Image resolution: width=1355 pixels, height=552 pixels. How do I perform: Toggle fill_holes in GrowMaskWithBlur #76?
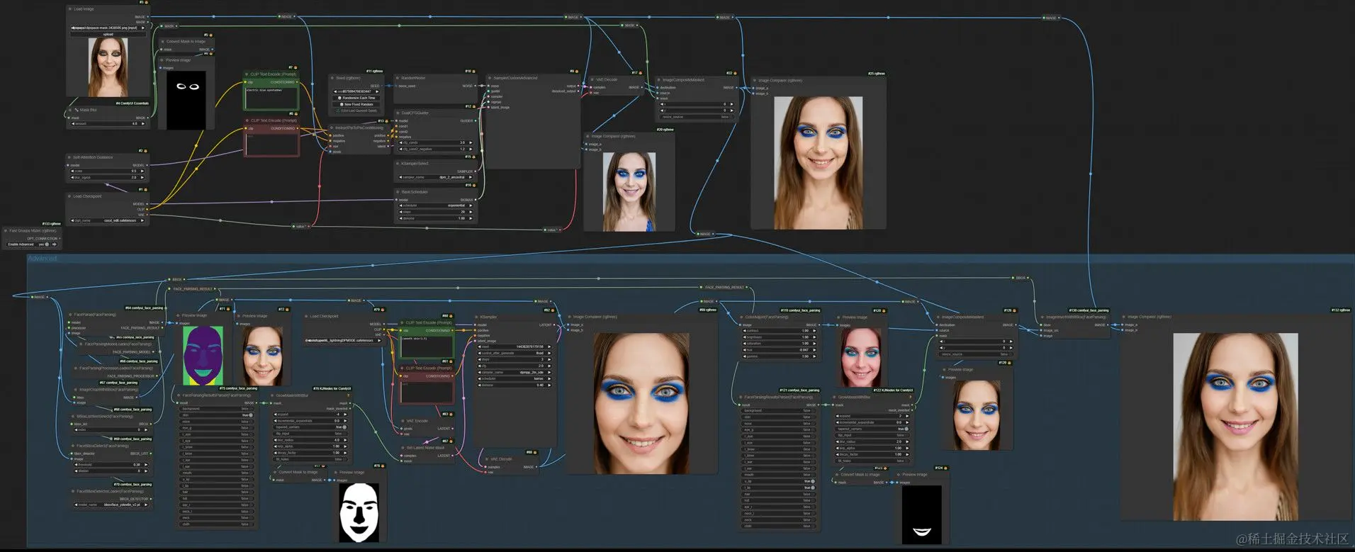[x=310, y=459]
